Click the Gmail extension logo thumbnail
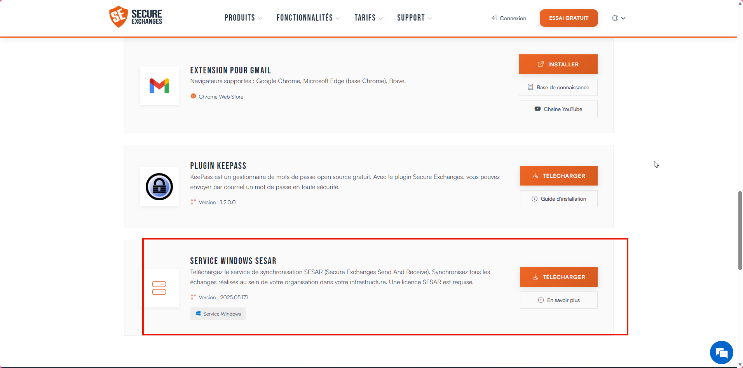This screenshot has height=368, width=743. pyautogui.click(x=159, y=86)
